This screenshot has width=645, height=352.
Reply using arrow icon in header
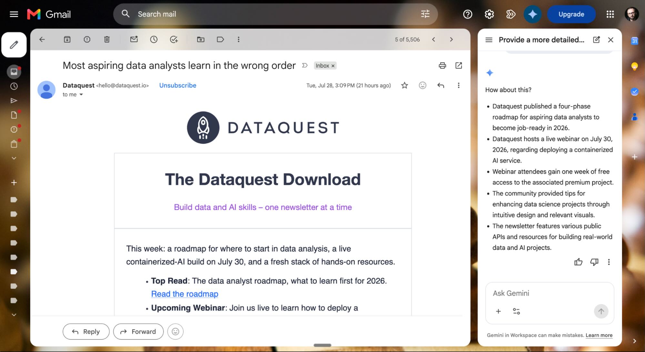pyautogui.click(x=441, y=85)
